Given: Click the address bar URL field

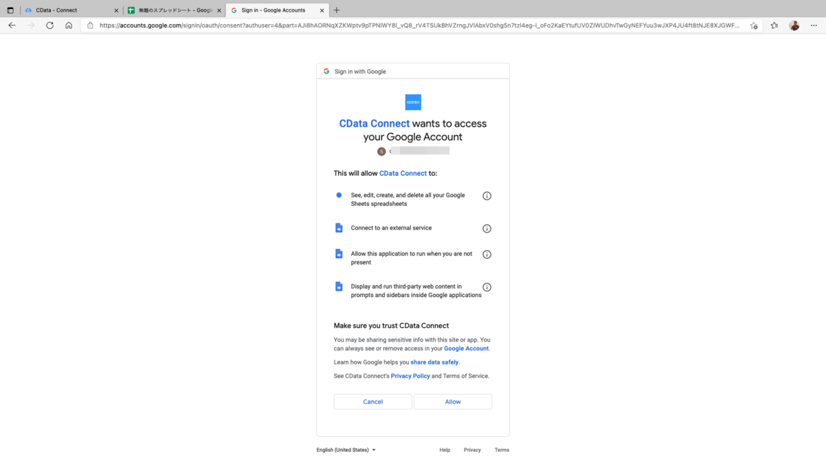Looking at the screenshot, I should click(420, 25).
